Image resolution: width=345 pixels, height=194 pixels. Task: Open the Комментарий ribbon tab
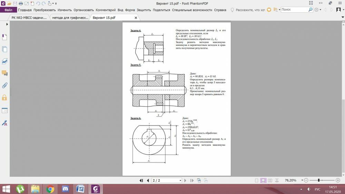click(106, 10)
